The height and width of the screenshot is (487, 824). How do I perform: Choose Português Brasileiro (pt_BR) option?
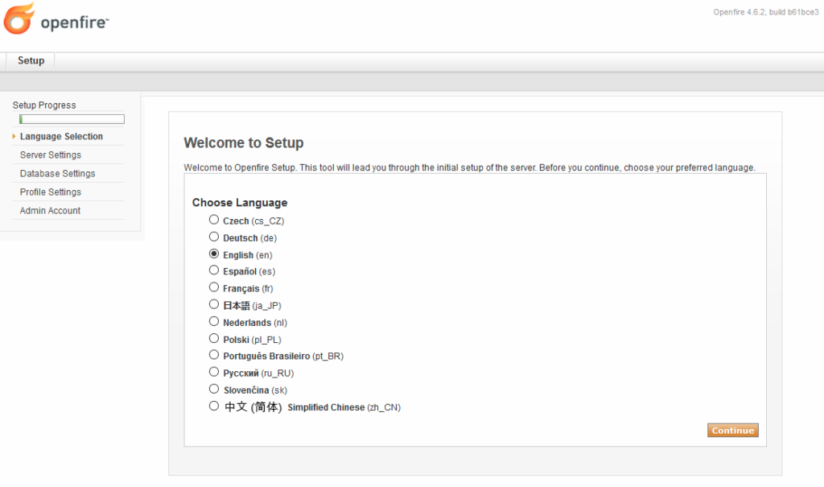click(214, 354)
